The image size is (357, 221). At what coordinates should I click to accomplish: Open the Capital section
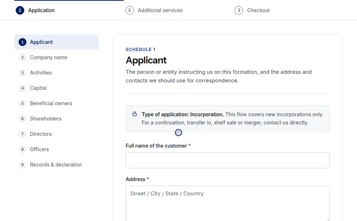point(56,88)
